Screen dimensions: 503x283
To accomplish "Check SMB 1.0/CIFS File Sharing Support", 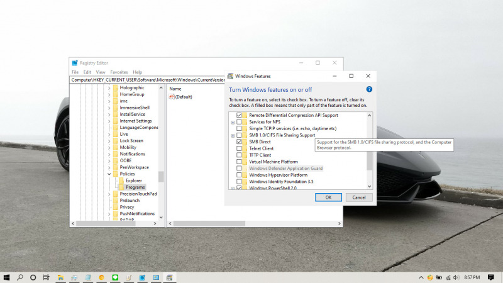I will tap(239, 135).
